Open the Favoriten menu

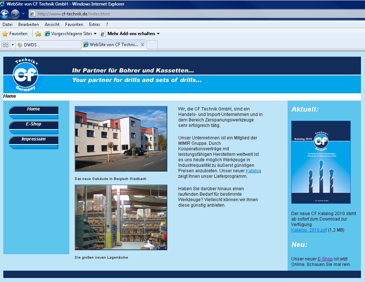point(74,25)
